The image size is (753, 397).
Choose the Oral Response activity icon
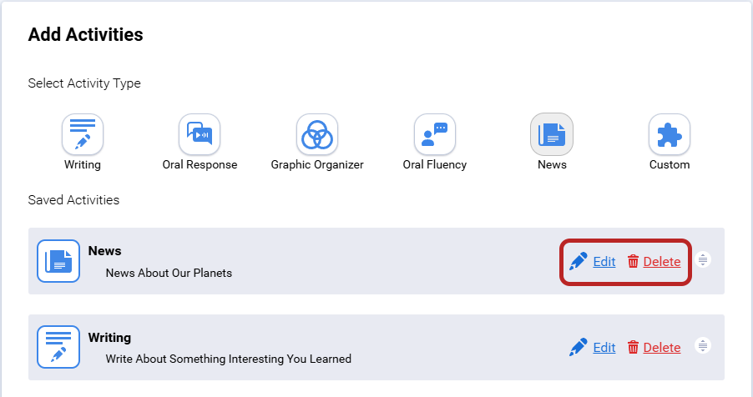pyautogui.click(x=200, y=134)
